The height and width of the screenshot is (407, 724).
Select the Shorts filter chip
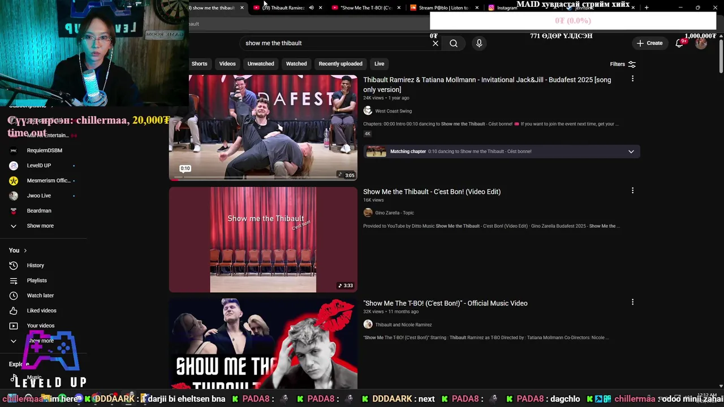[199, 64]
